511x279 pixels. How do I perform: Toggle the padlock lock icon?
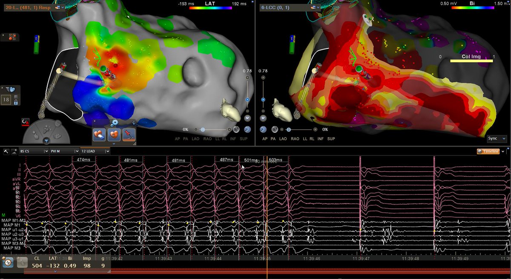point(15,102)
